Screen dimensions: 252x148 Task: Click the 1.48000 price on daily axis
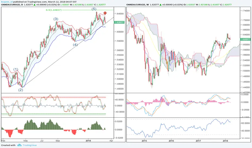click(x=120, y=89)
